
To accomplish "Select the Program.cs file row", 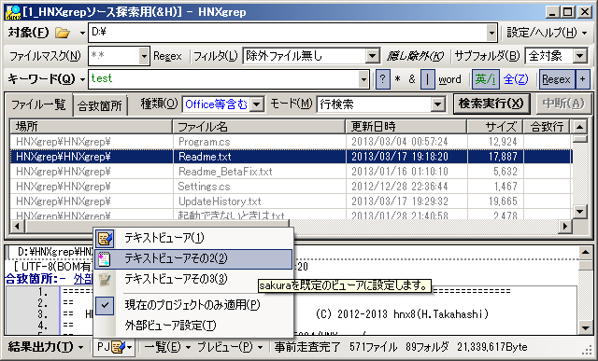I will coord(291,142).
